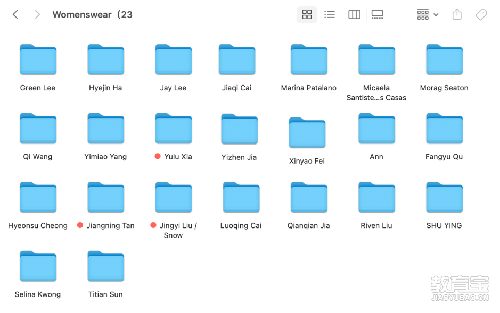The height and width of the screenshot is (313, 500).
Task: Select the Xinyao Fei folder
Action: [307, 133]
